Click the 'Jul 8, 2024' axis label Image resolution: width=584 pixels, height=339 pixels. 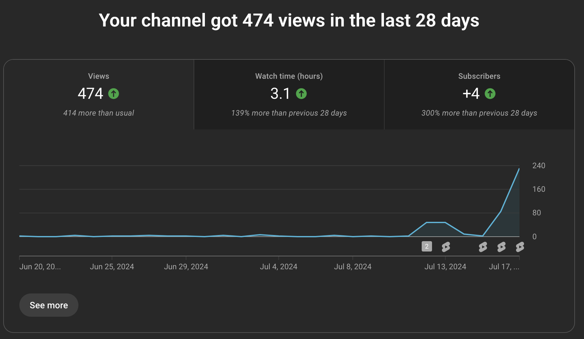pos(353,267)
